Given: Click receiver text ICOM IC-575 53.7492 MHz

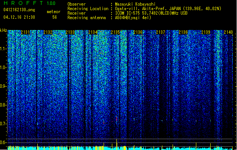Looking at the screenshot, I should 151,13.
